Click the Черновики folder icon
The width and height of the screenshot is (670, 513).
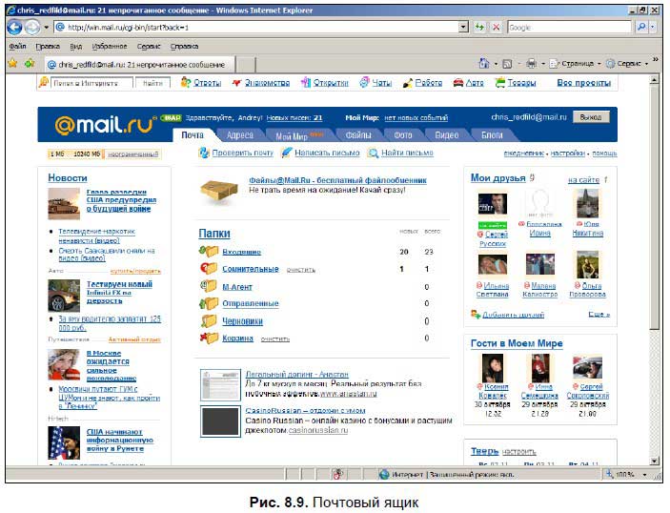point(209,320)
